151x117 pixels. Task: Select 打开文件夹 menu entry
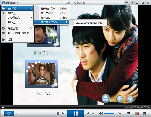52,13
